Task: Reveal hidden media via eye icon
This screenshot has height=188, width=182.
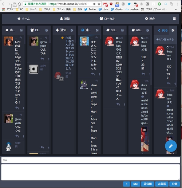Action: [145, 130]
